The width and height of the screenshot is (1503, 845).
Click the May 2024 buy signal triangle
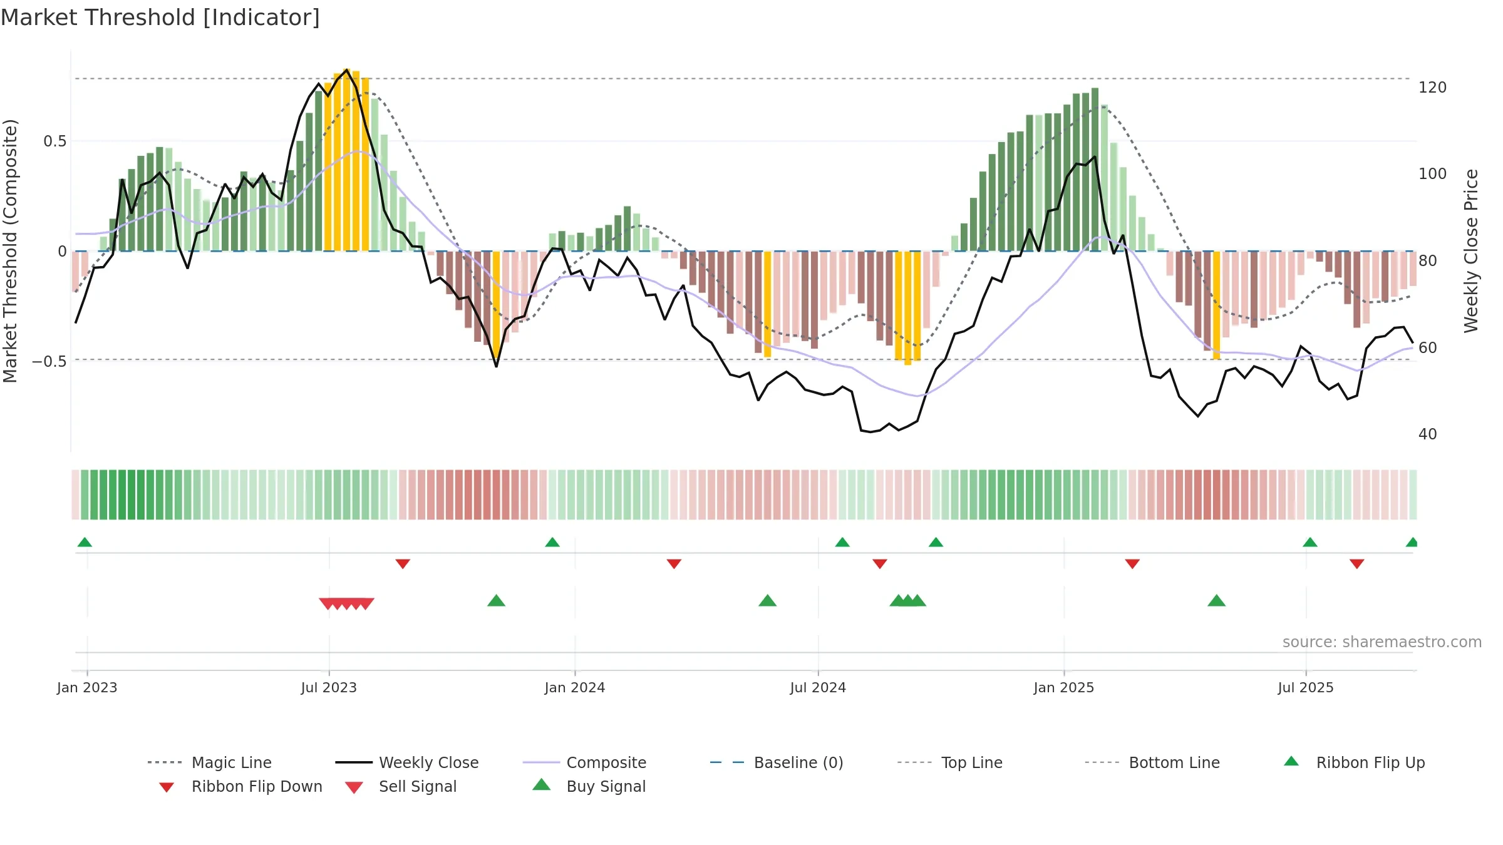point(767,600)
